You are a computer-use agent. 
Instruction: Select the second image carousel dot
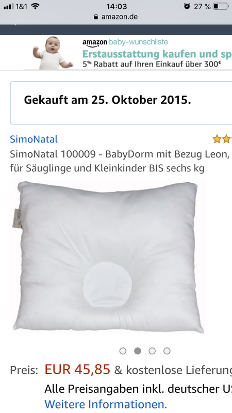138,351
